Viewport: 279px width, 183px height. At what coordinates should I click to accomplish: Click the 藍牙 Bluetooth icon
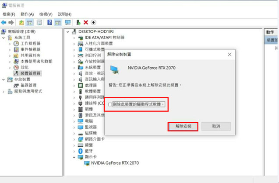81,151
